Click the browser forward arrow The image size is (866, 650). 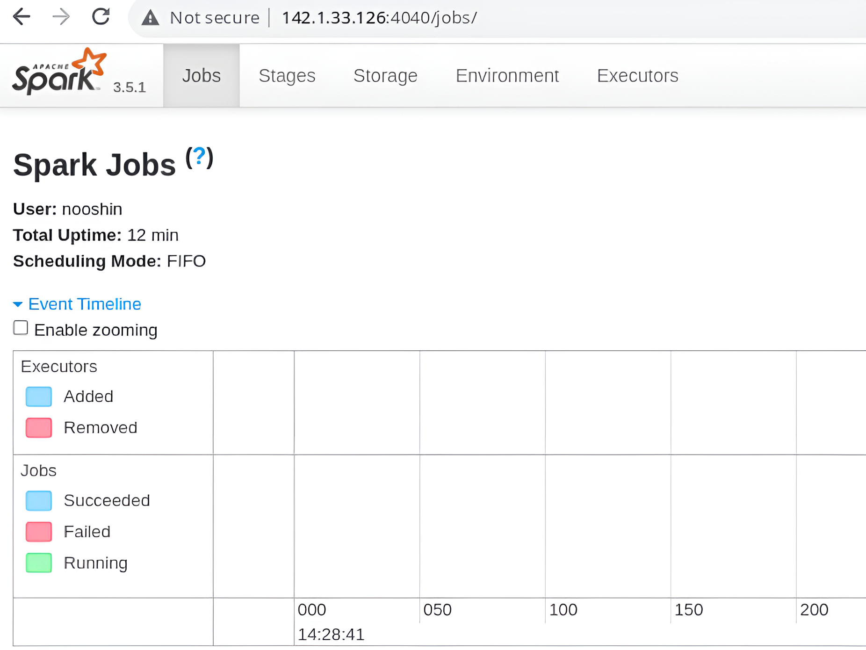[61, 17]
